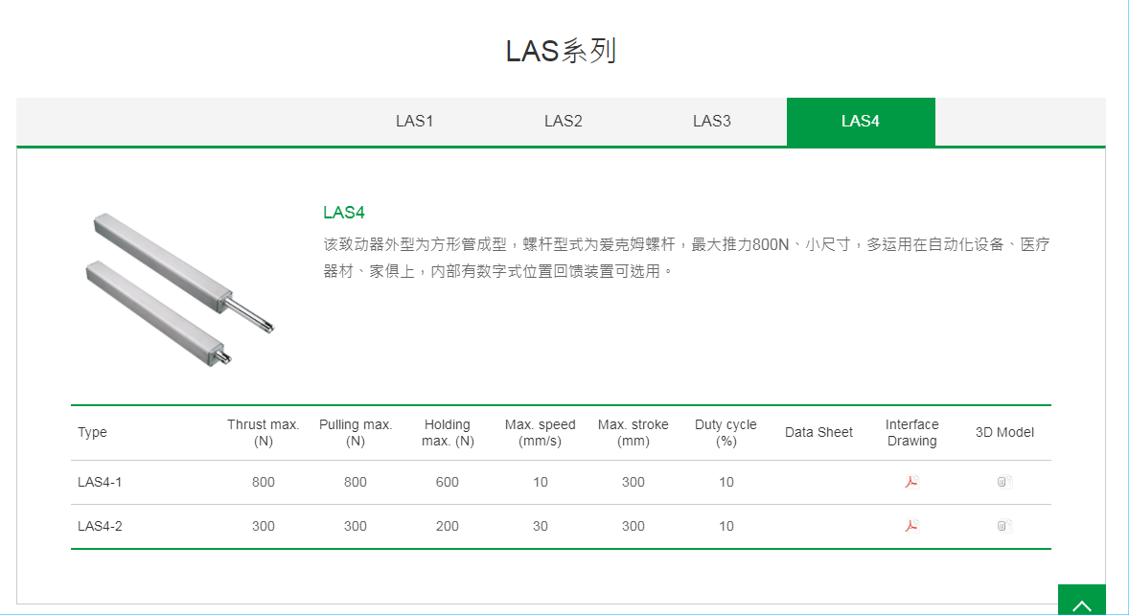The width and height of the screenshot is (1129, 615).
Task: Click the Data Sheet column header
Action: (818, 432)
